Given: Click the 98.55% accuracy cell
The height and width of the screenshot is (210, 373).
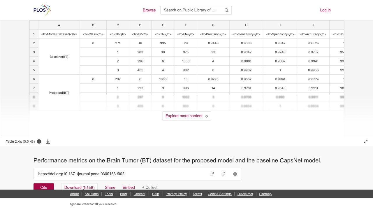Looking at the screenshot, I should point(313,79).
